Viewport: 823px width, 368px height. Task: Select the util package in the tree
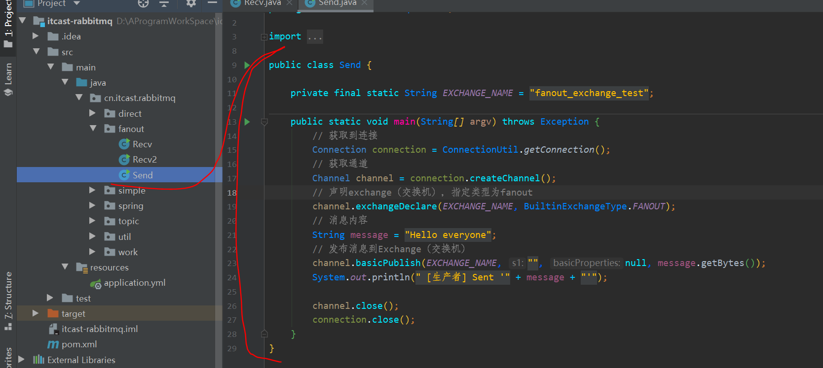pos(124,237)
